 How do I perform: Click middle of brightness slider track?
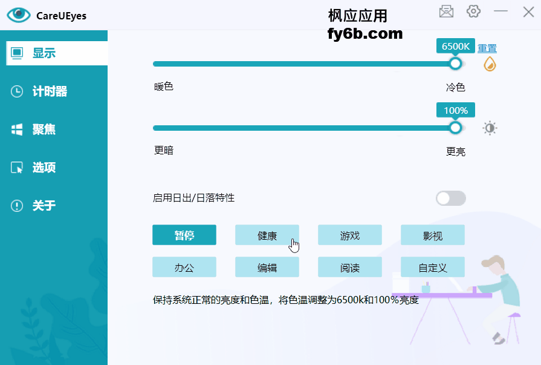pos(309,128)
